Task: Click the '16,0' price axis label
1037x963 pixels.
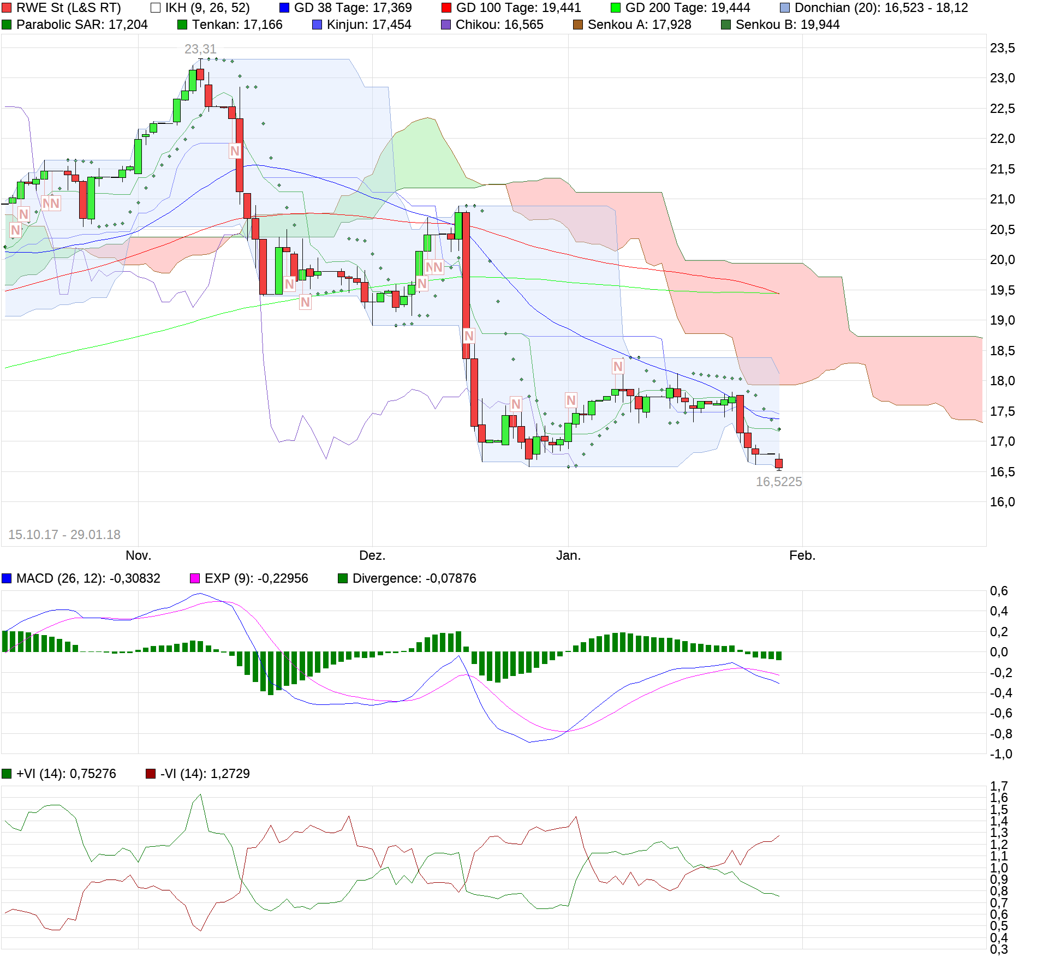Action: [1002, 502]
